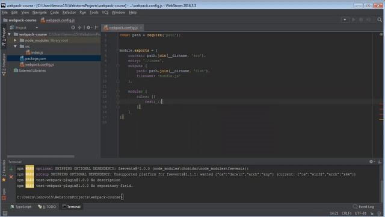Image resolution: width=385 pixels, height=217 pixels.
Task: Open Project panel gear settings
Action: pyautogui.click(x=88, y=28)
